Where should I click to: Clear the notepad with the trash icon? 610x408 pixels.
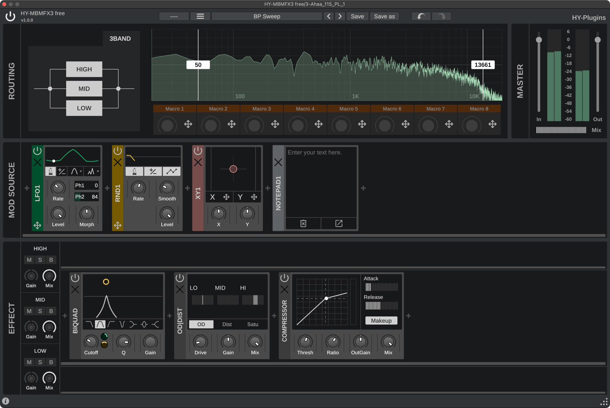303,224
